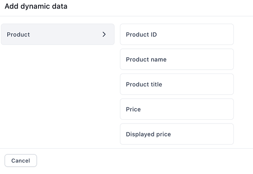Pick the Product title option
Image resolution: width=253 pixels, height=174 pixels.
177,84
